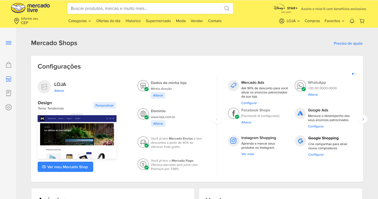The height and width of the screenshot is (199, 378).
Task: Click the shopping bag sidebar icon
Action: pos(9,65)
